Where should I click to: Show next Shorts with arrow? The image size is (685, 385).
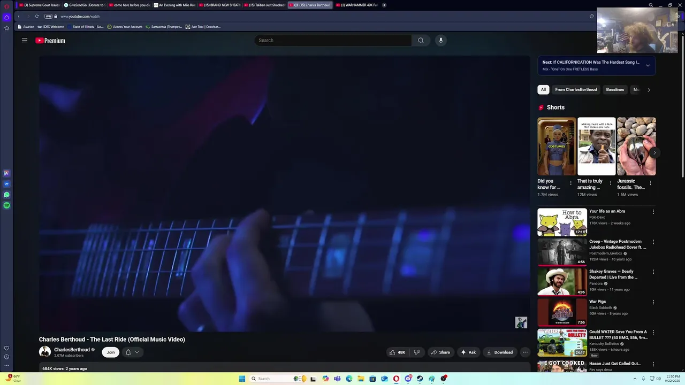pos(654,152)
